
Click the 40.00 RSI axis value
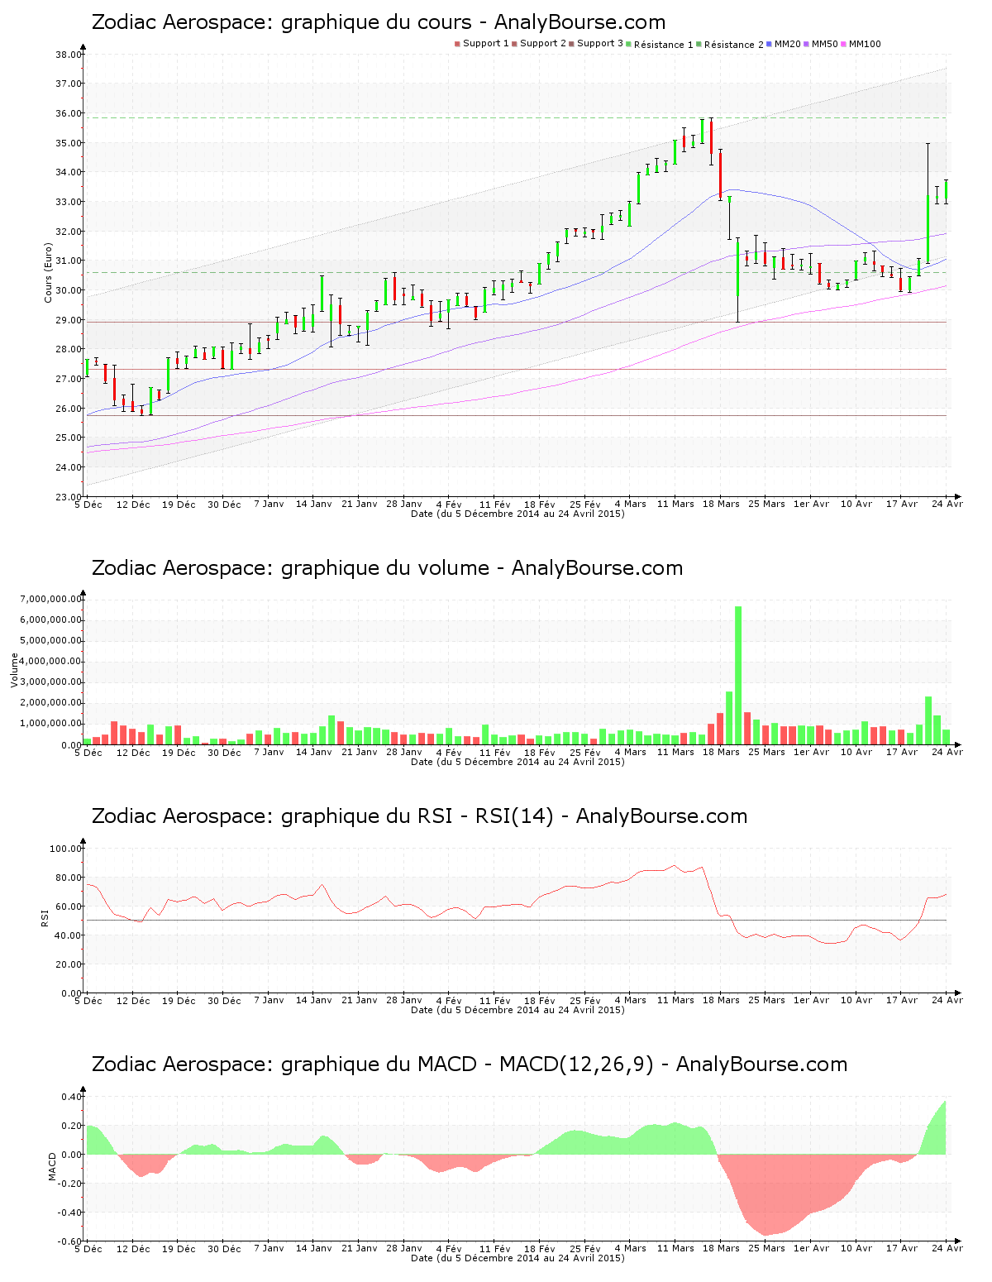(x=69, y=935)
